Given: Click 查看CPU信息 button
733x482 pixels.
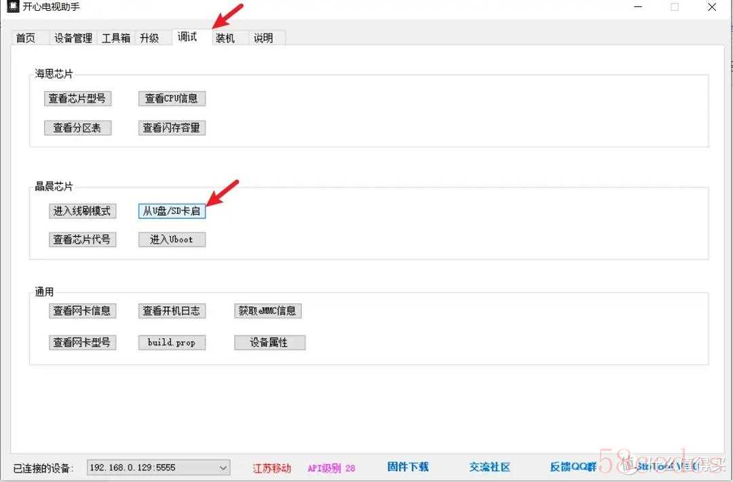Looking at the screenshot, I should point(172,98).
